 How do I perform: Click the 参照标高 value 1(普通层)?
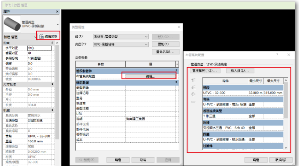(x=39, y=58)
